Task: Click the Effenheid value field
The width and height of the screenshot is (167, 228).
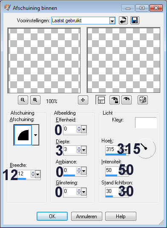Action: pos(70,129)
